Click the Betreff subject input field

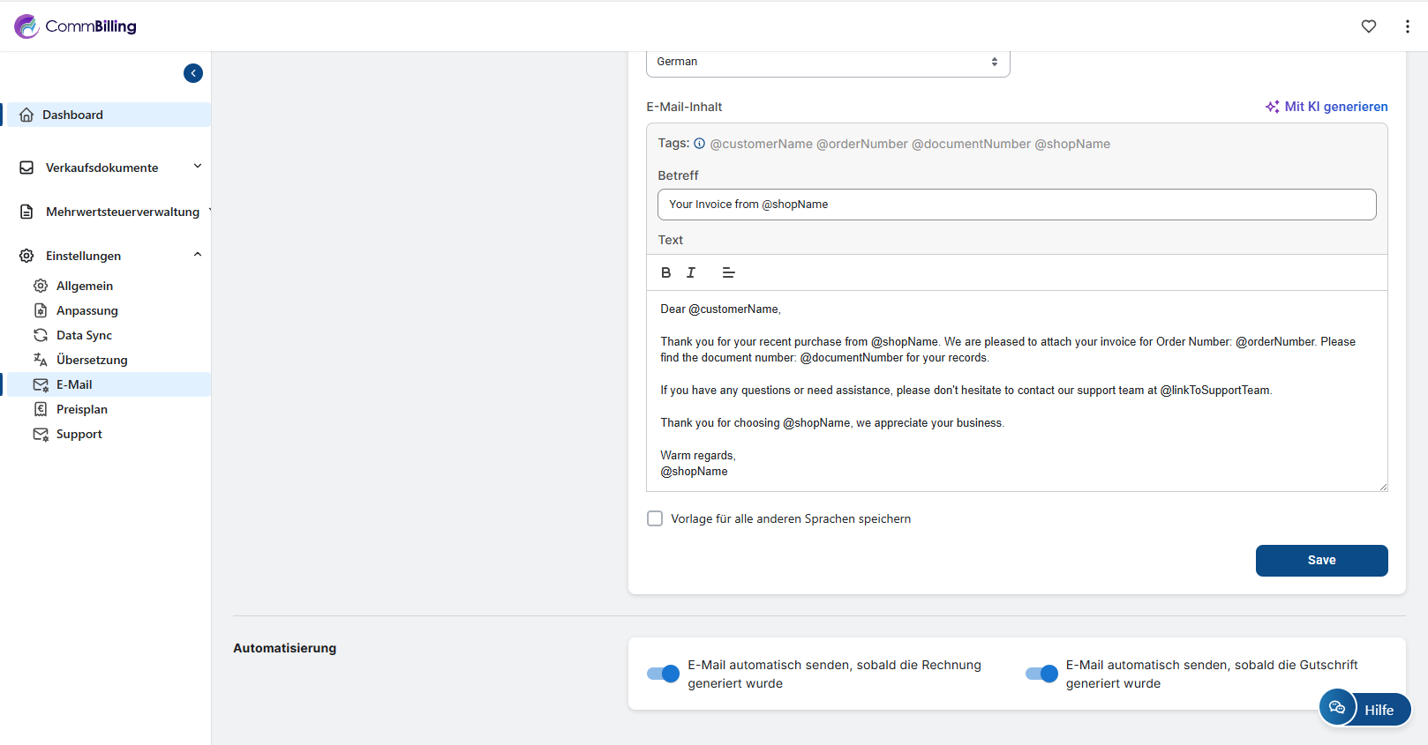pos(1016,205)
